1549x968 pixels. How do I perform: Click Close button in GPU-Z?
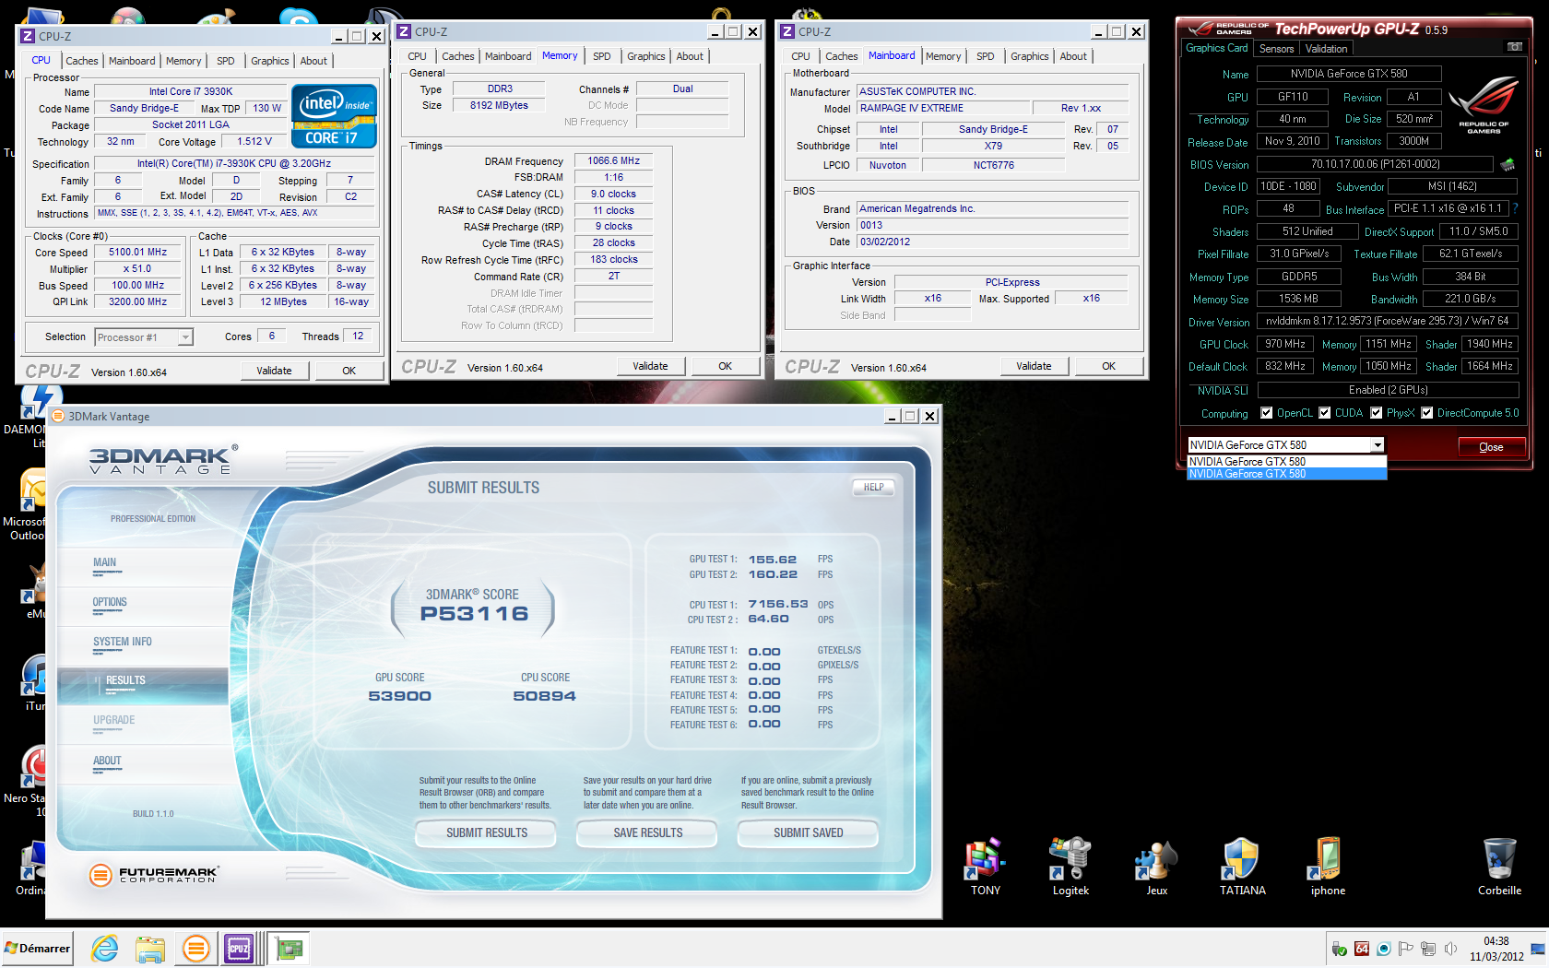pyautogui.click(x=1491, y=447)
